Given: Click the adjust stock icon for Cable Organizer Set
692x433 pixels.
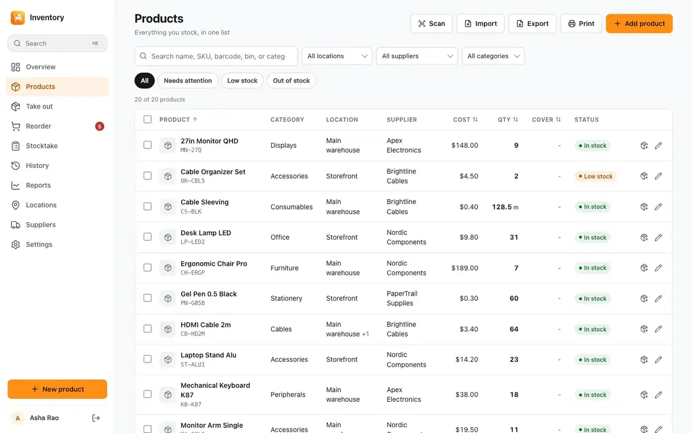Looking at the screenshot, I should (x=644, y=176).
